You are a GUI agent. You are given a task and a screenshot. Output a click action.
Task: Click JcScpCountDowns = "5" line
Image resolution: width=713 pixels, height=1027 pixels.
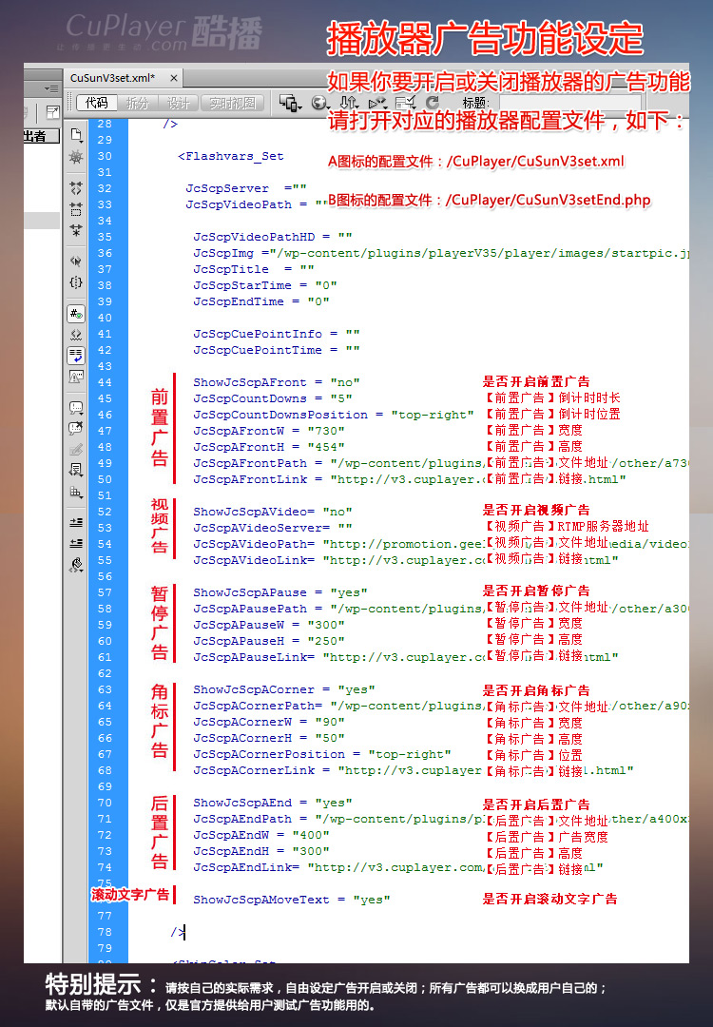pos(273,398)
